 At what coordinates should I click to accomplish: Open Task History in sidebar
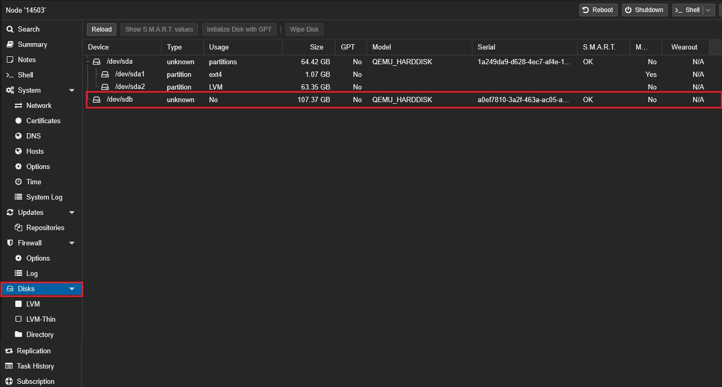click(35, 366)
